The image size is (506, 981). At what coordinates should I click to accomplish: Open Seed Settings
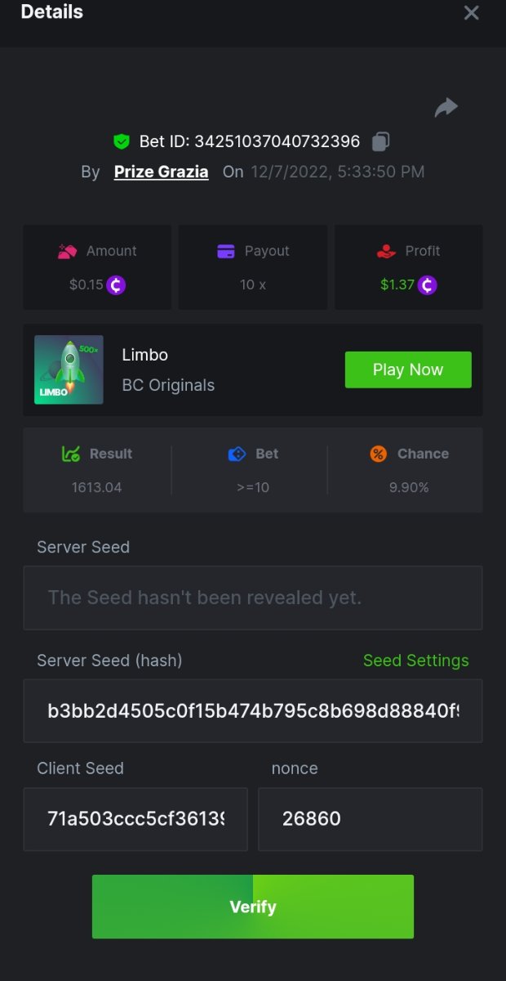[x=415, y=661]
